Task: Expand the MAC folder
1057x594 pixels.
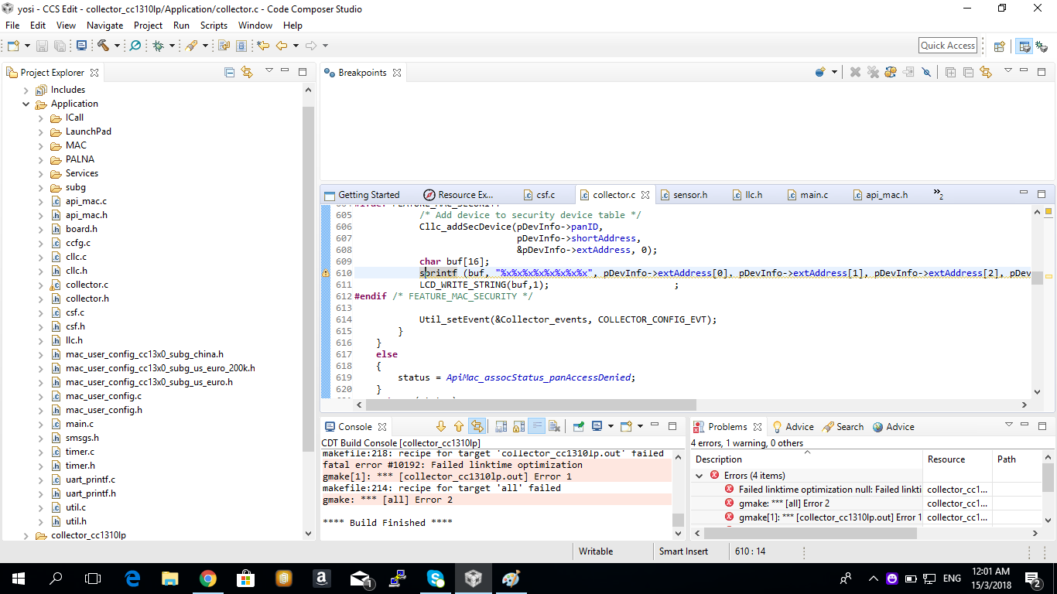Action: [x=41, y=145]
